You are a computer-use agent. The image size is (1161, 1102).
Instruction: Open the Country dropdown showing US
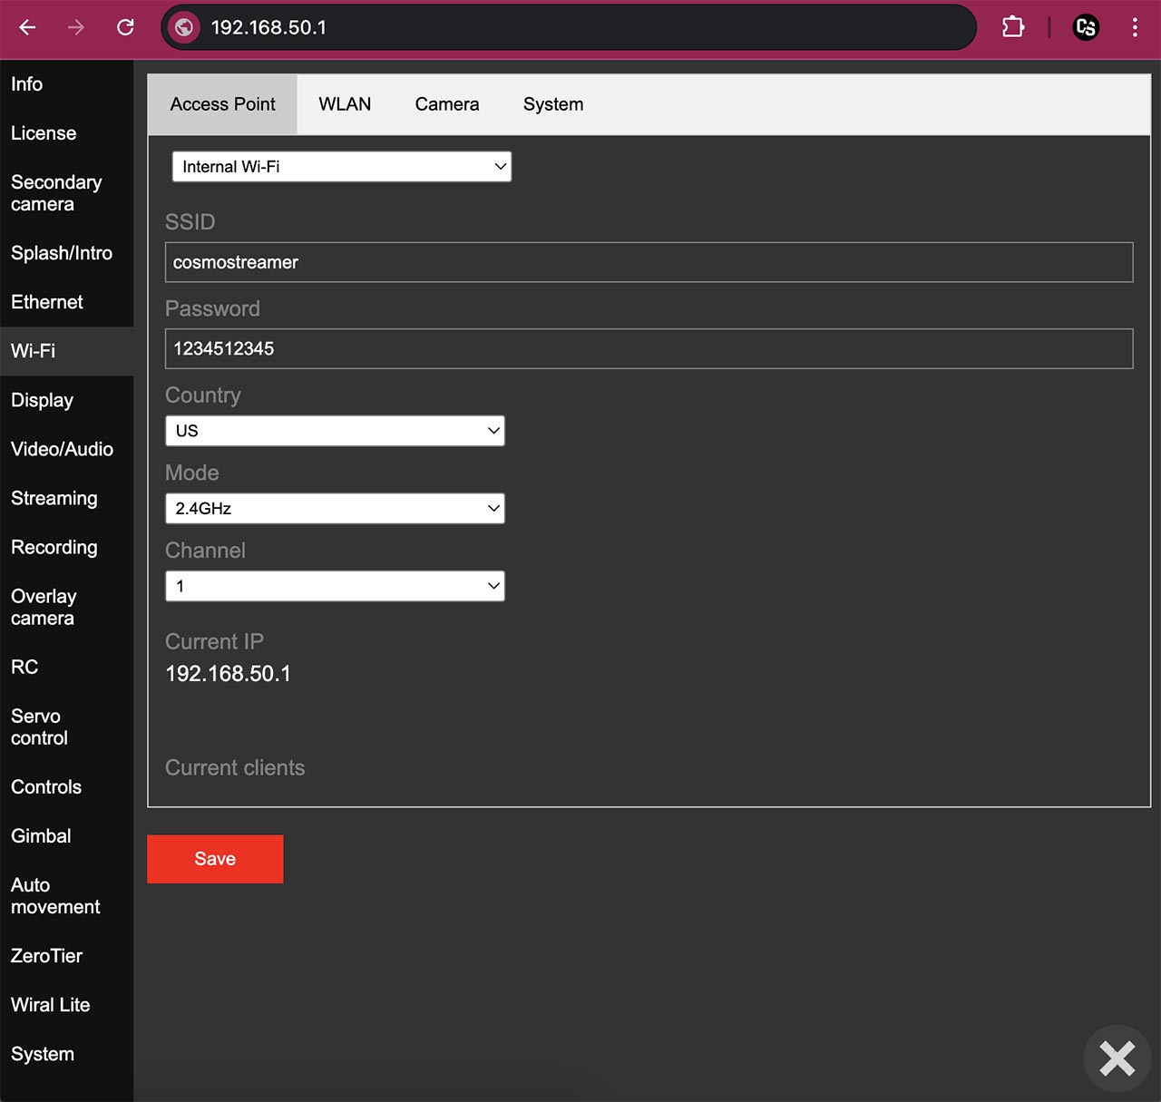tap(335, 431)
